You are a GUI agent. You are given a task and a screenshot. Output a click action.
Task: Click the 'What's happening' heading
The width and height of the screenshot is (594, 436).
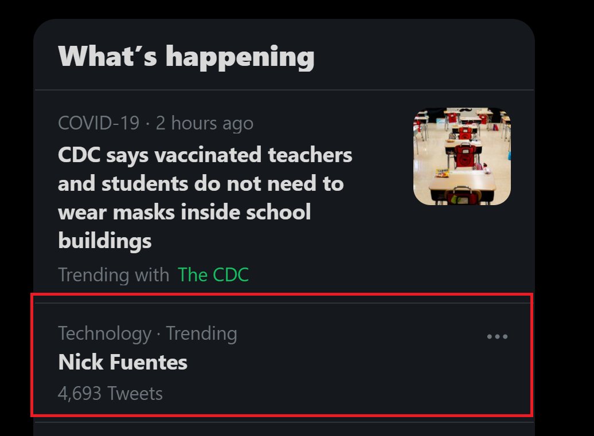(186, 57)
